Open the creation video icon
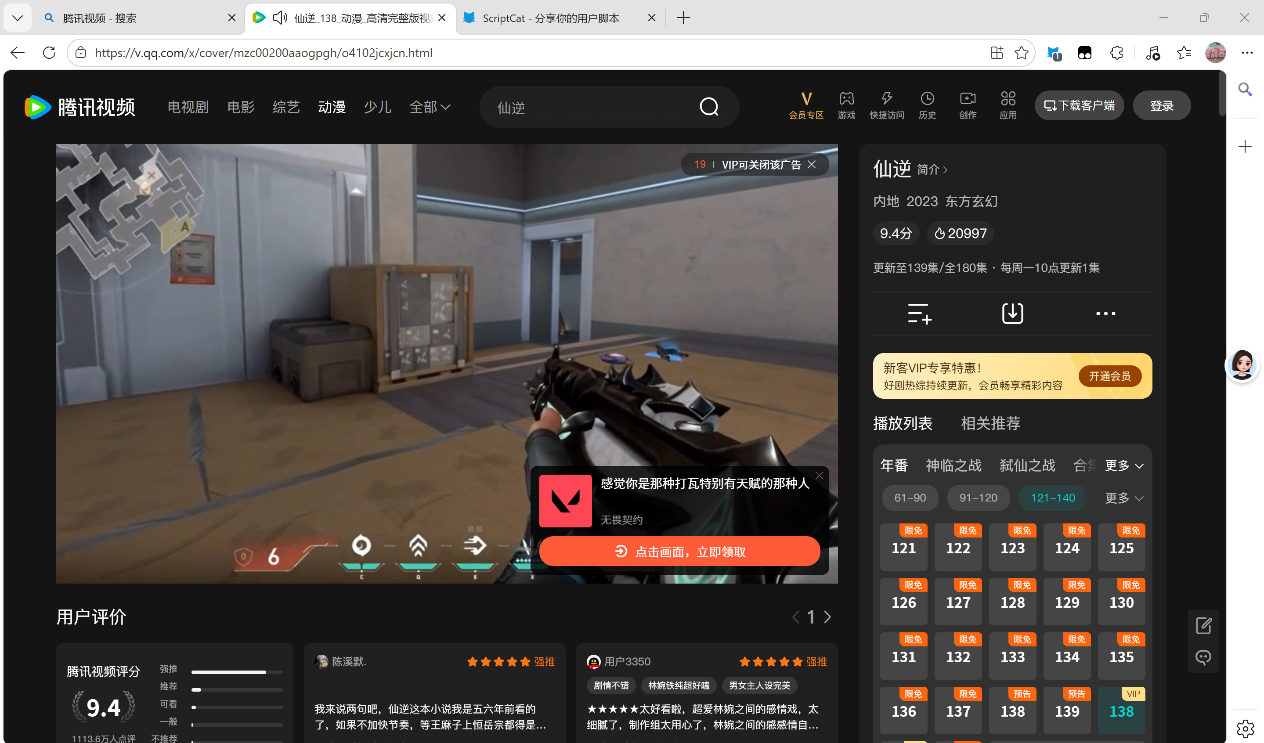The height and width of the screenshot is (743, 1264). pos(968,105)
